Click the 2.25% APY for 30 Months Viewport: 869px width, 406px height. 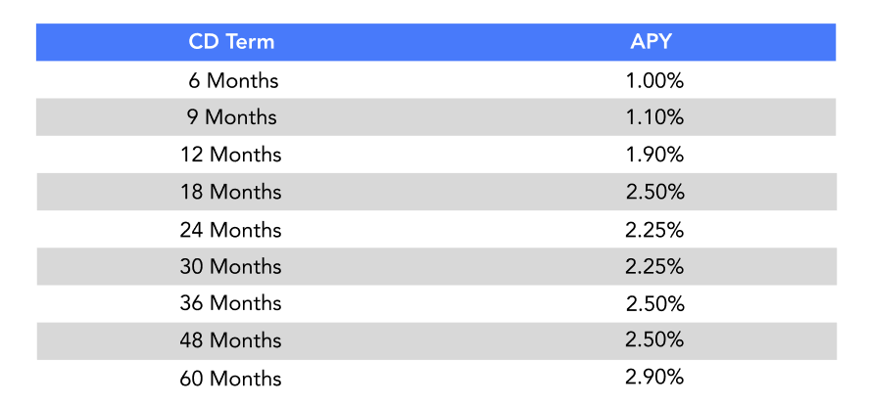pyautogui.click(x=654, y=267)
